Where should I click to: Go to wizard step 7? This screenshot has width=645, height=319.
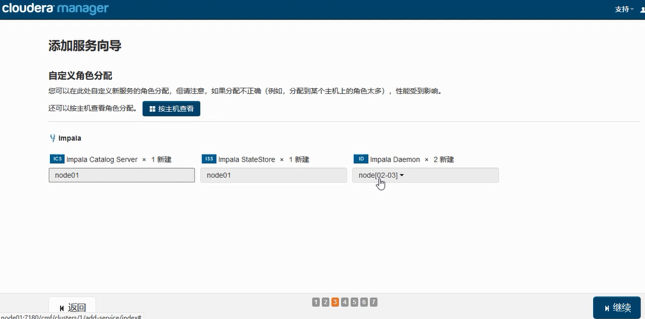click(374, 302)
